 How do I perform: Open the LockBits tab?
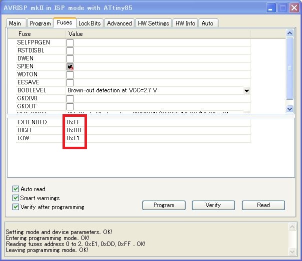(90, 23)
